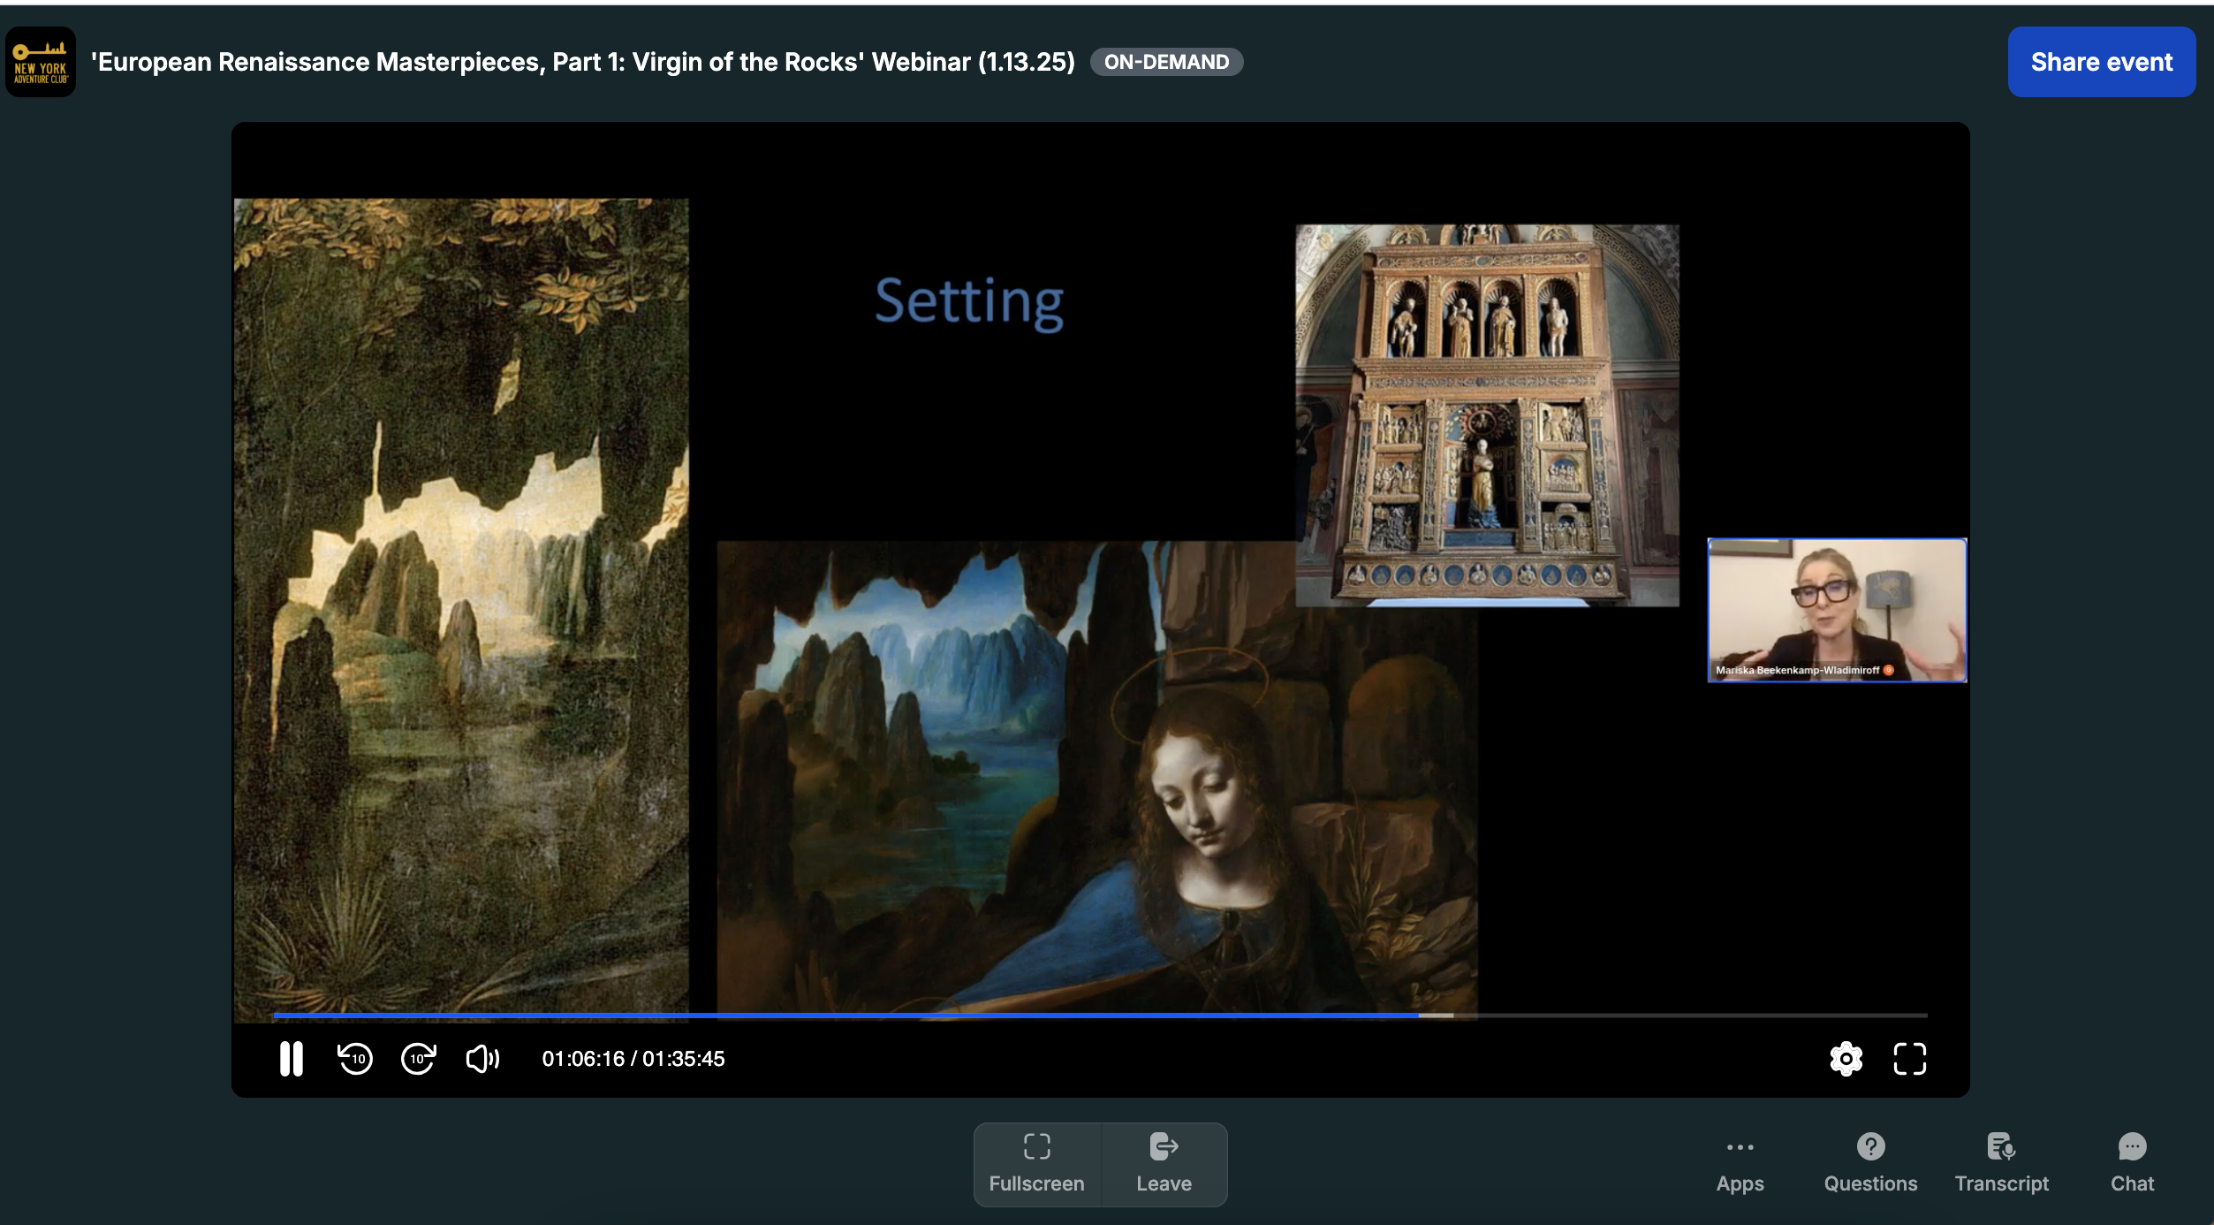Rewind the video 10 seconds
This screenshot has height=1225, width=2214.
pos(355,1058)
